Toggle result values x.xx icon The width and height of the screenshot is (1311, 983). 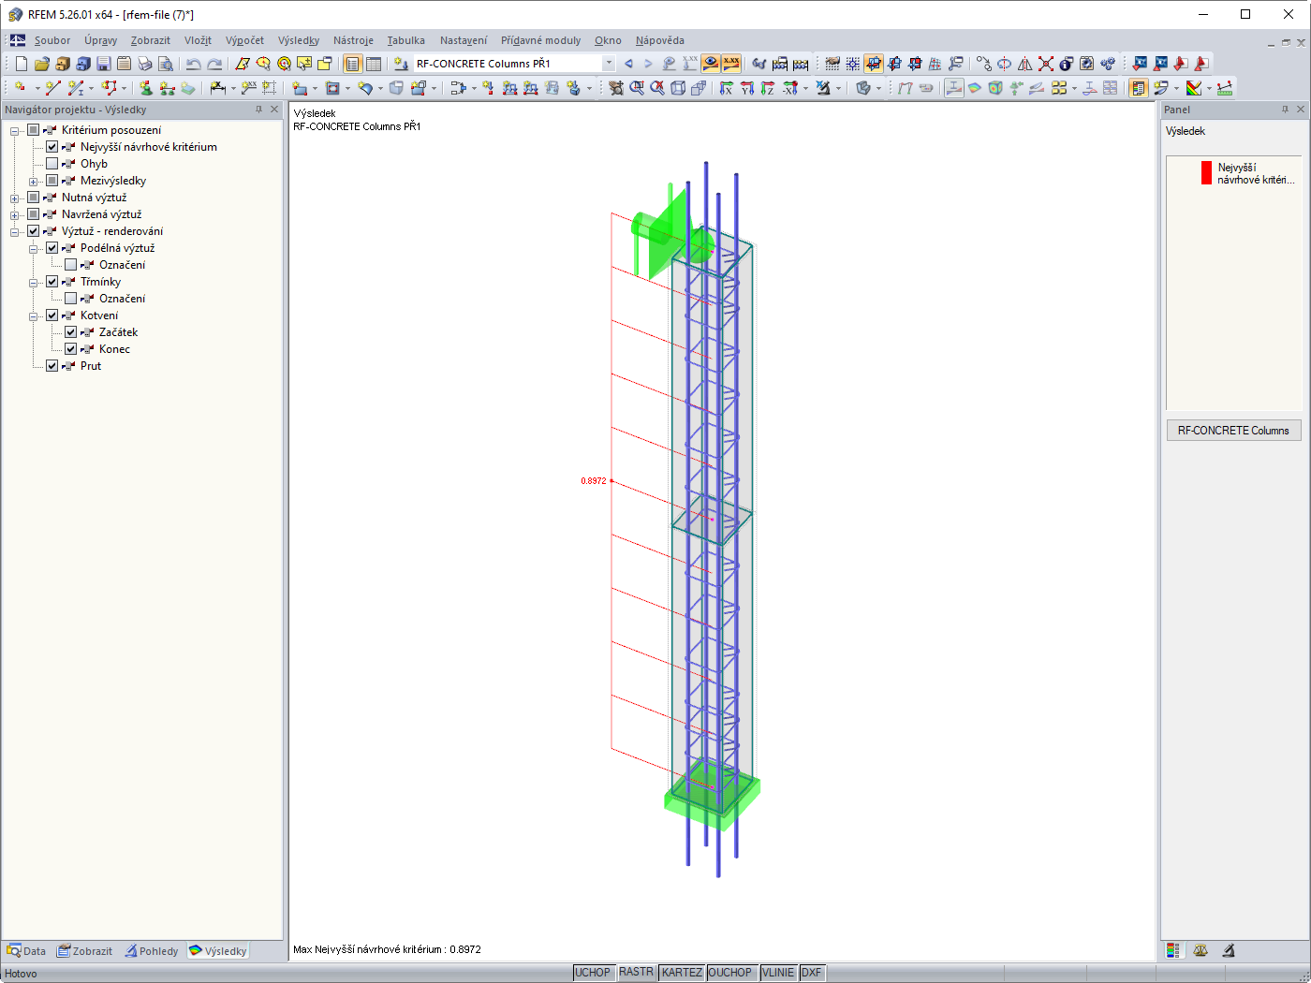click(731, 64)
